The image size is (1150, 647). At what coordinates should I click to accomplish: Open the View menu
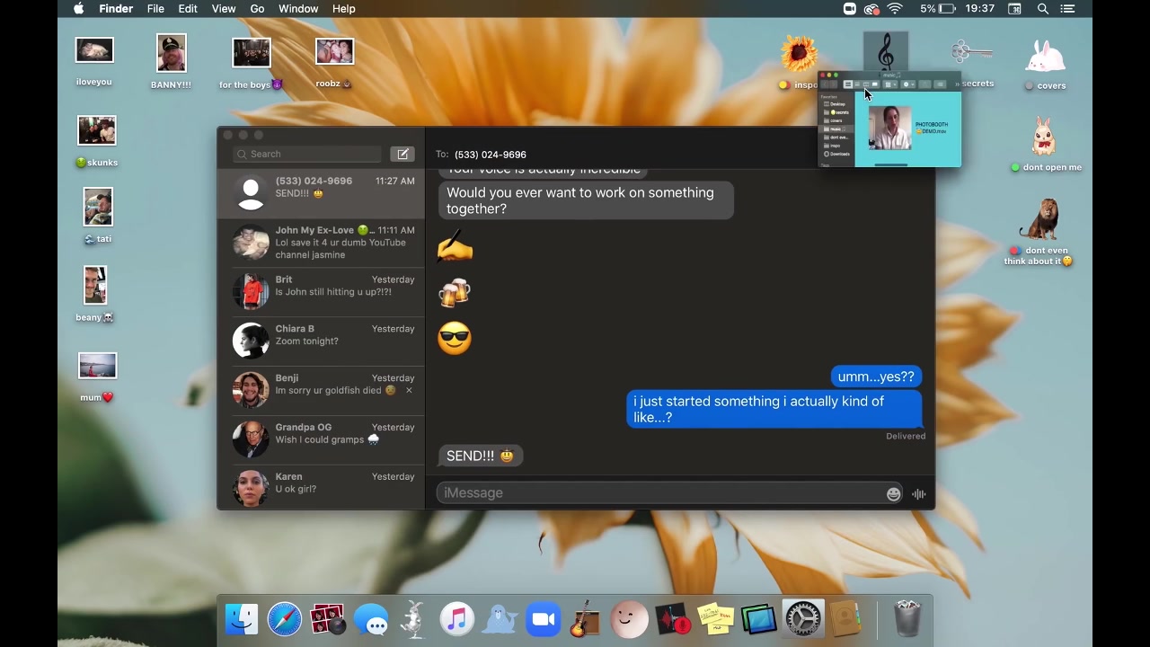[224, 9]
